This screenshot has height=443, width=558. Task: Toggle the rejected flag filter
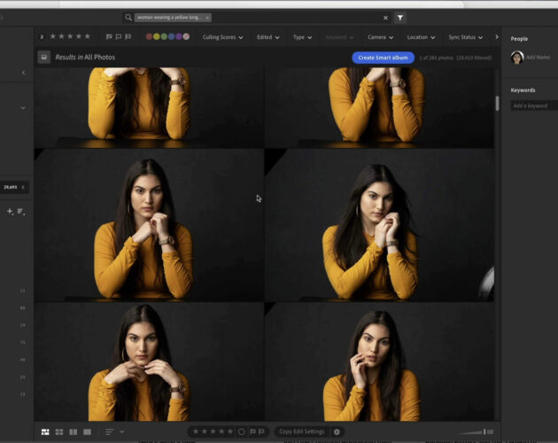pos(128,37)
